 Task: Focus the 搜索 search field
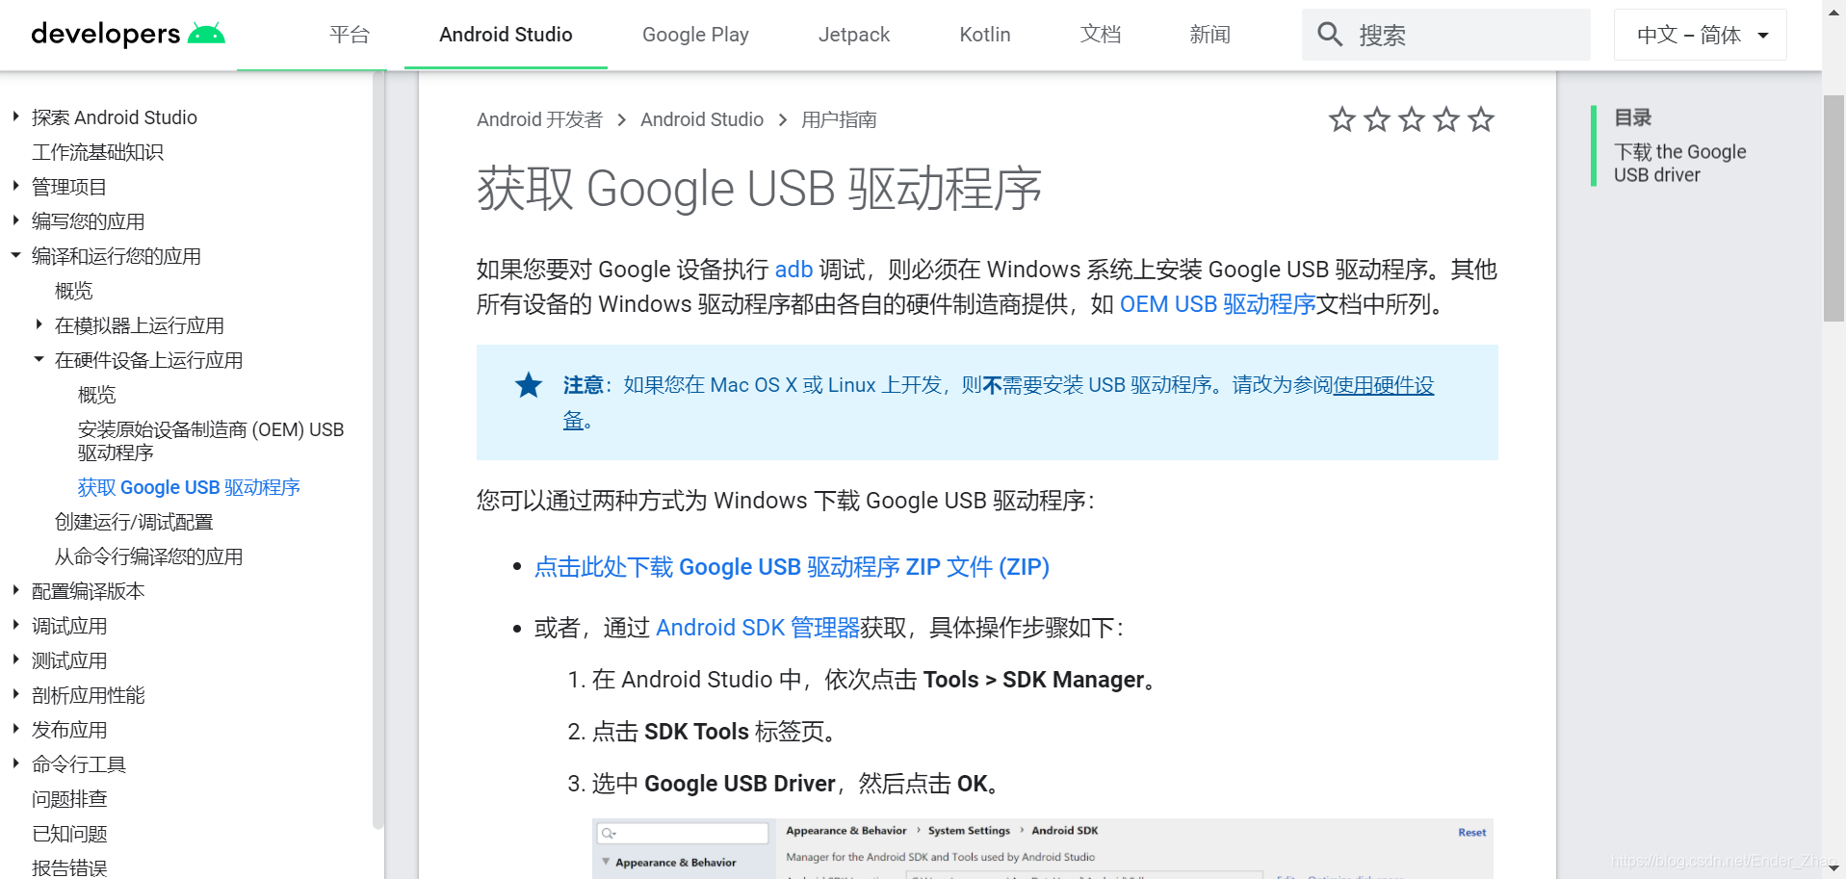(1446, 35)
